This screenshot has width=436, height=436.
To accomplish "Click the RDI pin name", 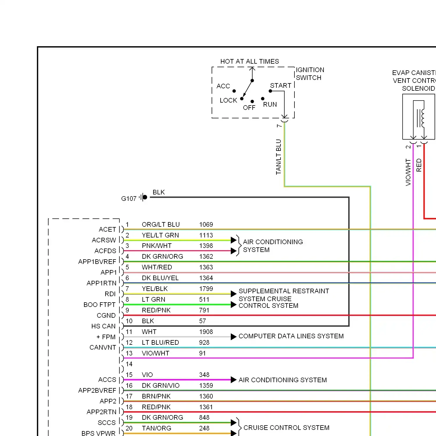I will (x=110, y=294).
